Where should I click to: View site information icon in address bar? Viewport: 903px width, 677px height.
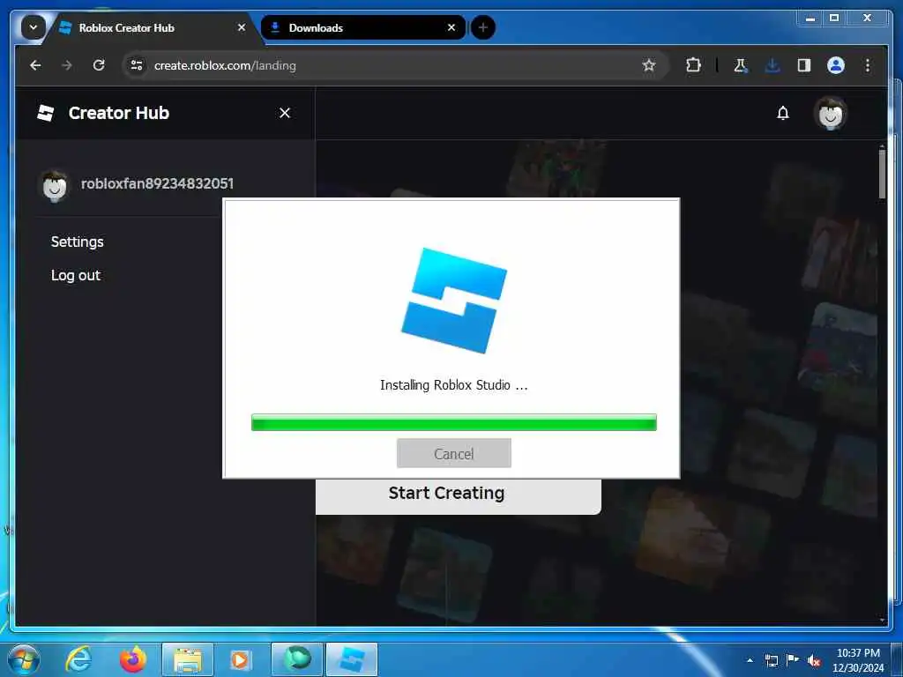point(137,65)
